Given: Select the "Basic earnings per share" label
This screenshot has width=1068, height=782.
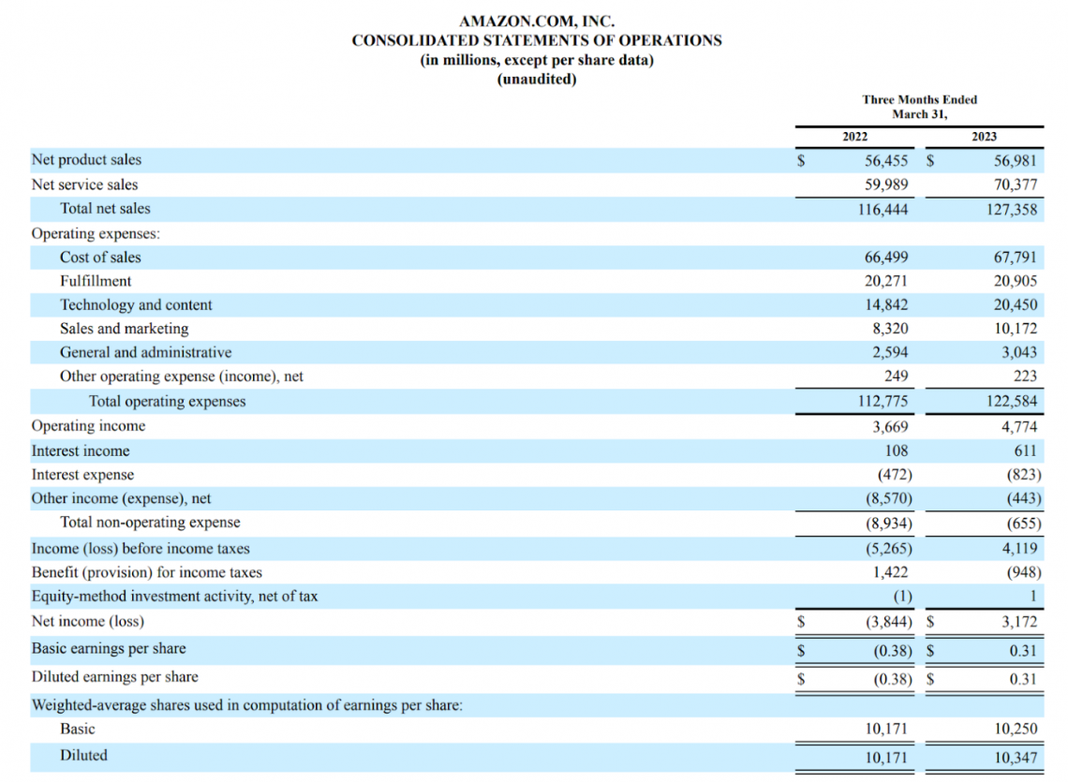Looking at the screenshot, I should 109,648.
